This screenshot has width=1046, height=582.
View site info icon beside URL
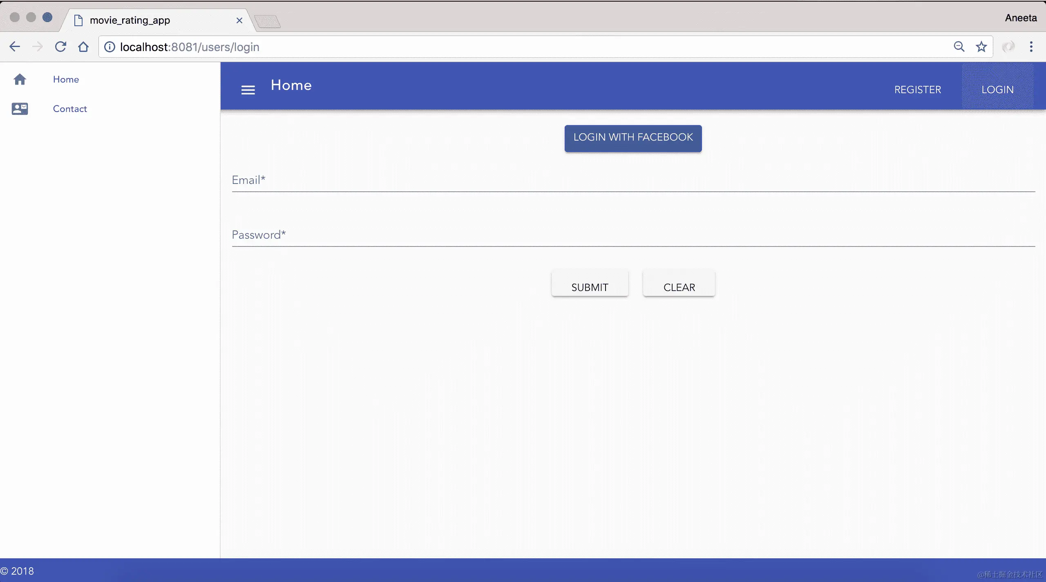[110, 47]
